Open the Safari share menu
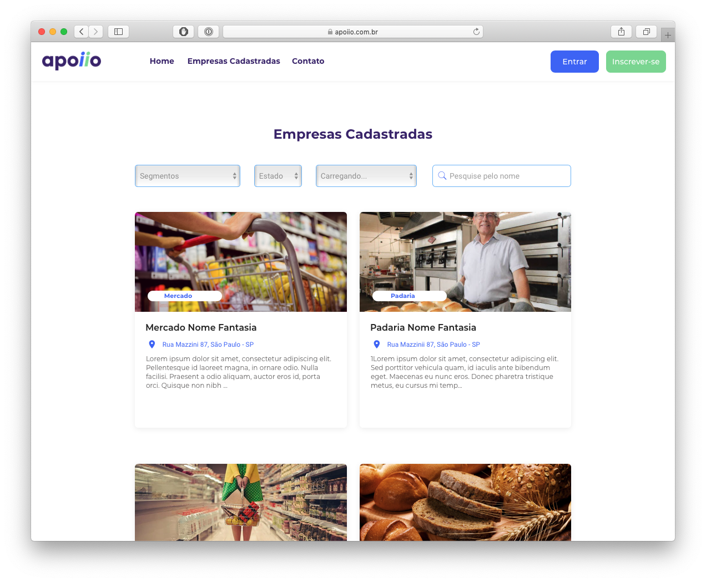Screen dimensions: 706x582 click(x=621, y=32)
